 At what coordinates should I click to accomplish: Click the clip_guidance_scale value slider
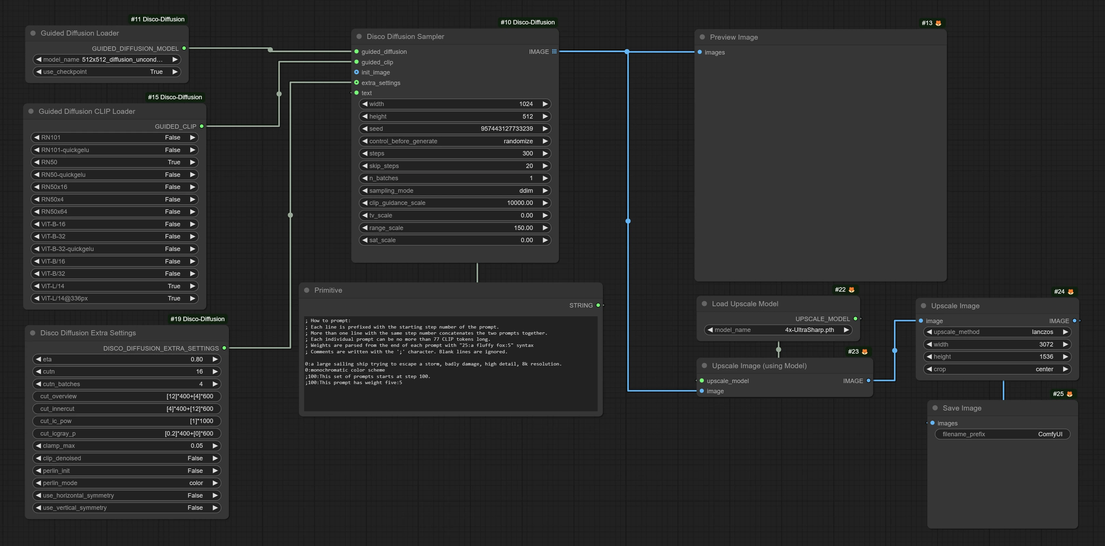point(455,203)
